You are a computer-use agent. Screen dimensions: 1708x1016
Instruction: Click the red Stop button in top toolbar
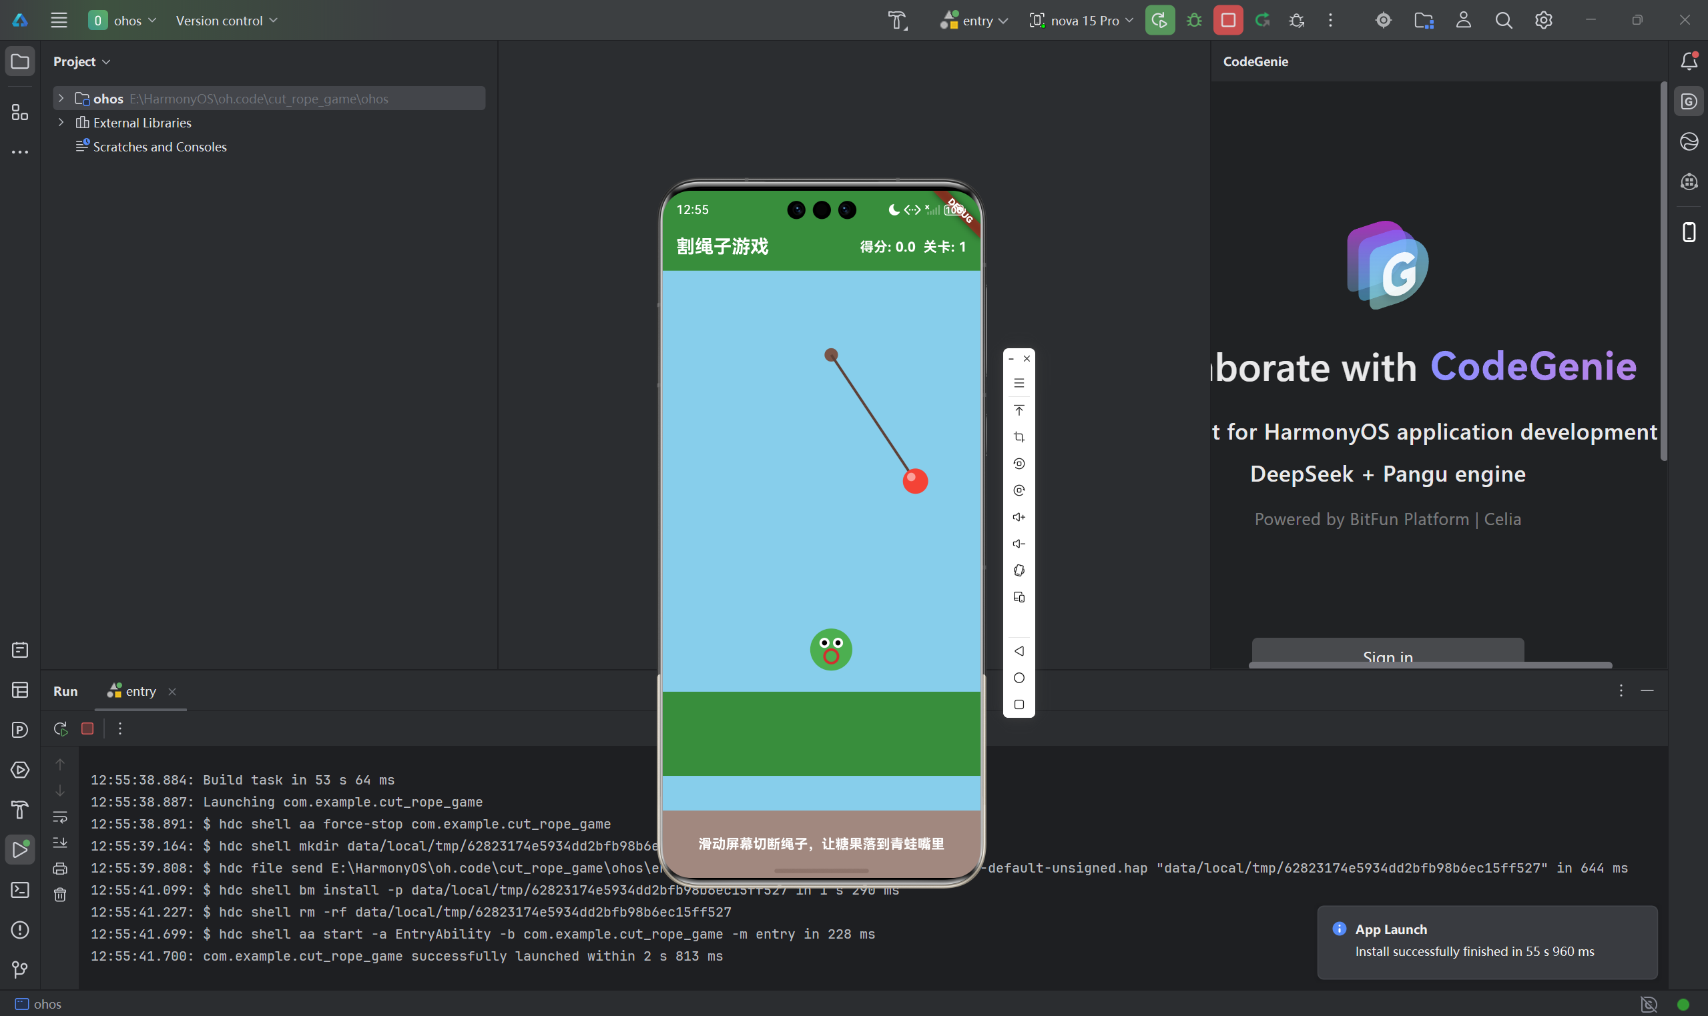pos(1228,21)
